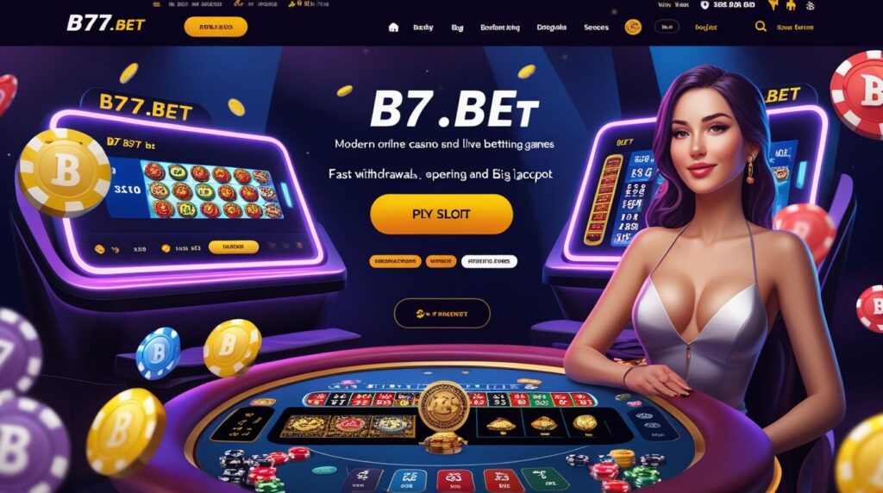
Task: Click the home icon in the navigation bar
Action: click(x=393, y=27)
